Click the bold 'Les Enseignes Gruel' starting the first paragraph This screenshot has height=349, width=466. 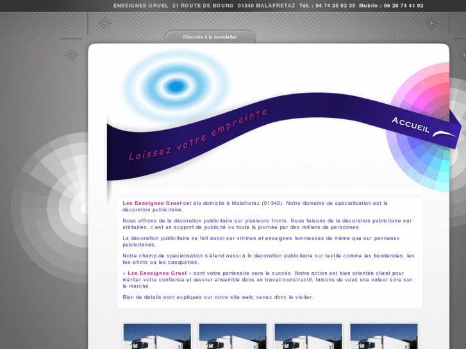pos(152,203)
